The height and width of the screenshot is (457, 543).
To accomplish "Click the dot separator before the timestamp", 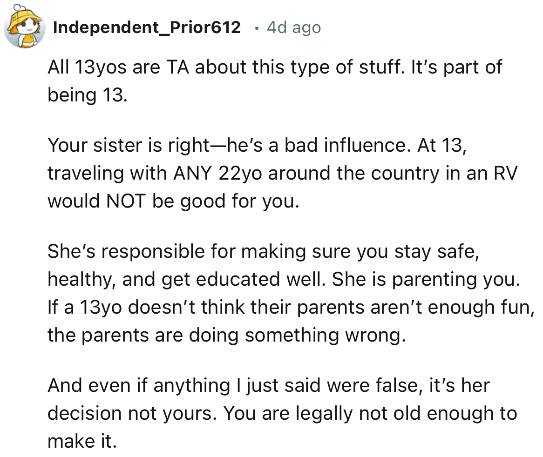I will [256, 28].
